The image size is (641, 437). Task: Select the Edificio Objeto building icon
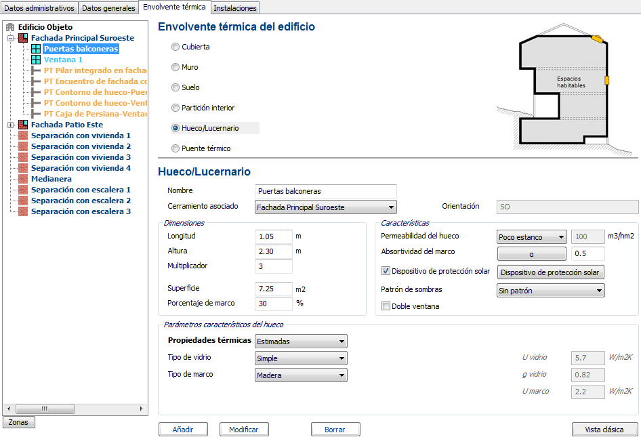point(11,26)
